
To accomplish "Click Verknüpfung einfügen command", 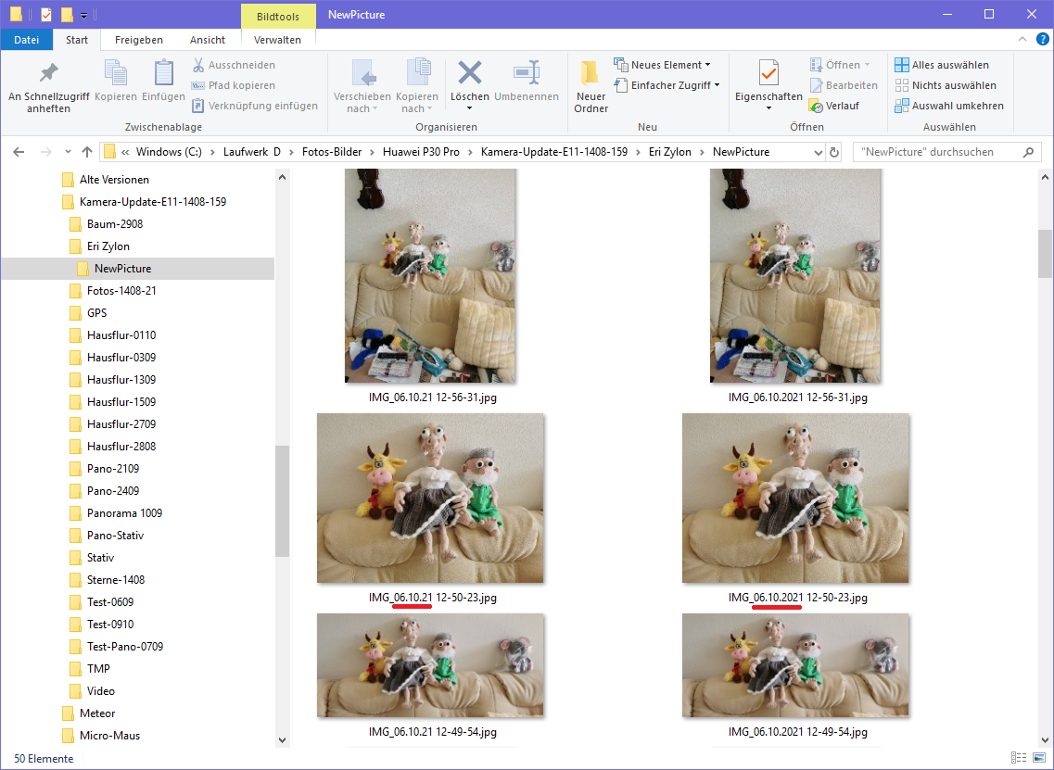I will 255,106.
